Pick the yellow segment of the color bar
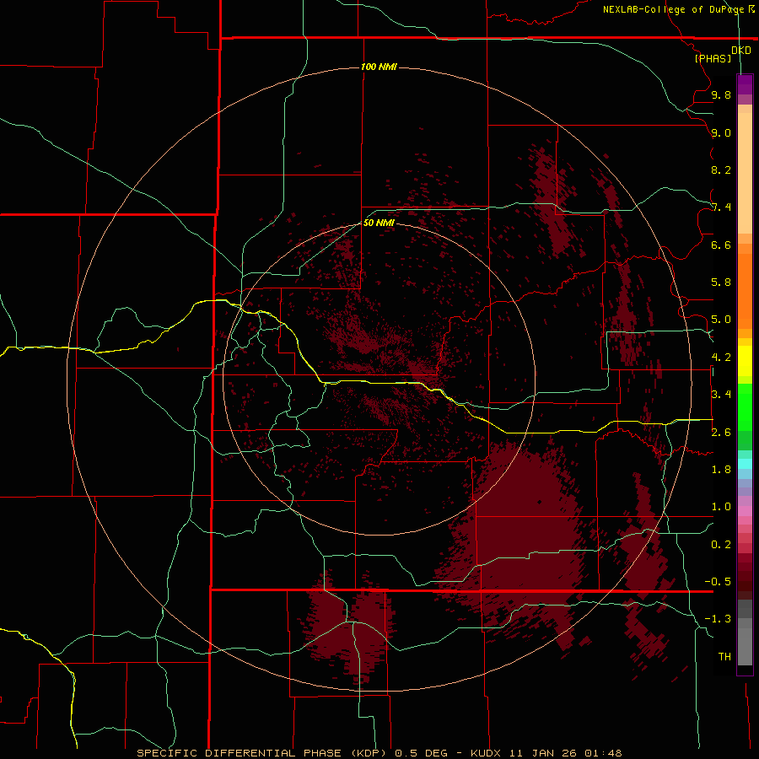Viewport: 759px width, 759px height. pyautogui.click(x=745, y=361)
